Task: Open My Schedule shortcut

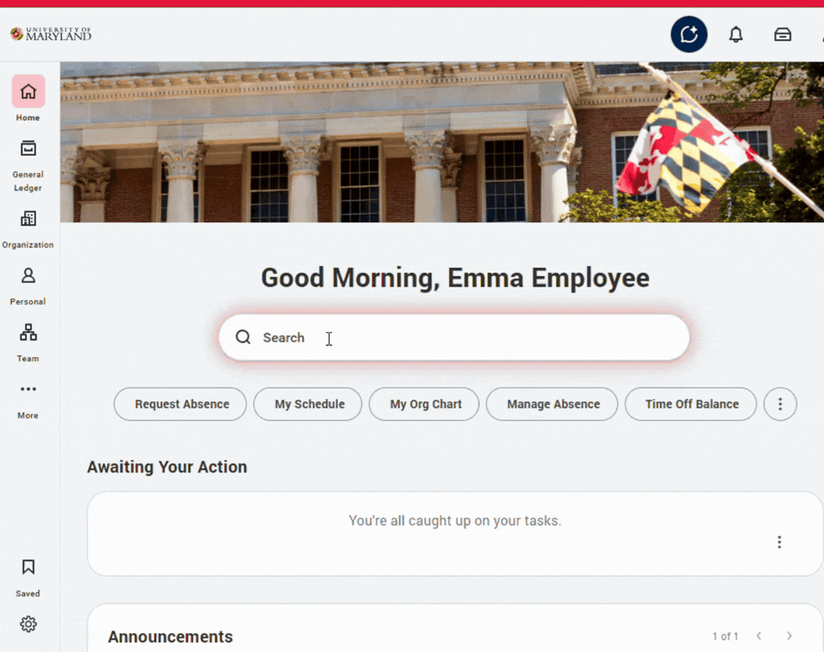Action: [x=308, y=404]
